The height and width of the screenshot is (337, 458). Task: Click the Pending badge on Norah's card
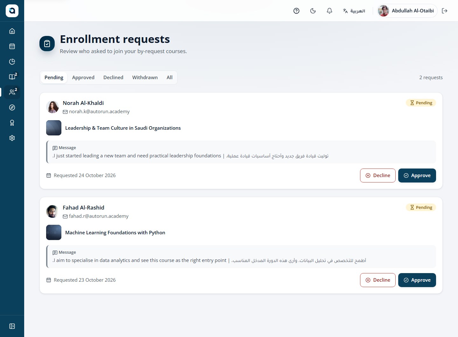point(421,103)
